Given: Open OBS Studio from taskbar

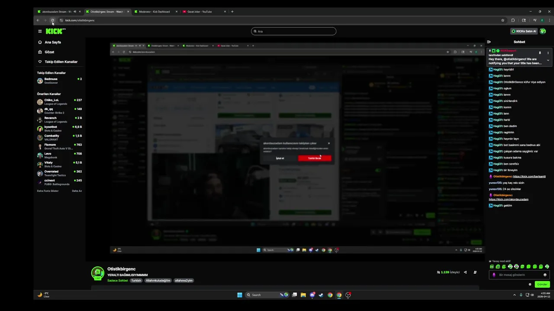Looking at the screenshot, I should pyautogui.click(x=348, y=295).
